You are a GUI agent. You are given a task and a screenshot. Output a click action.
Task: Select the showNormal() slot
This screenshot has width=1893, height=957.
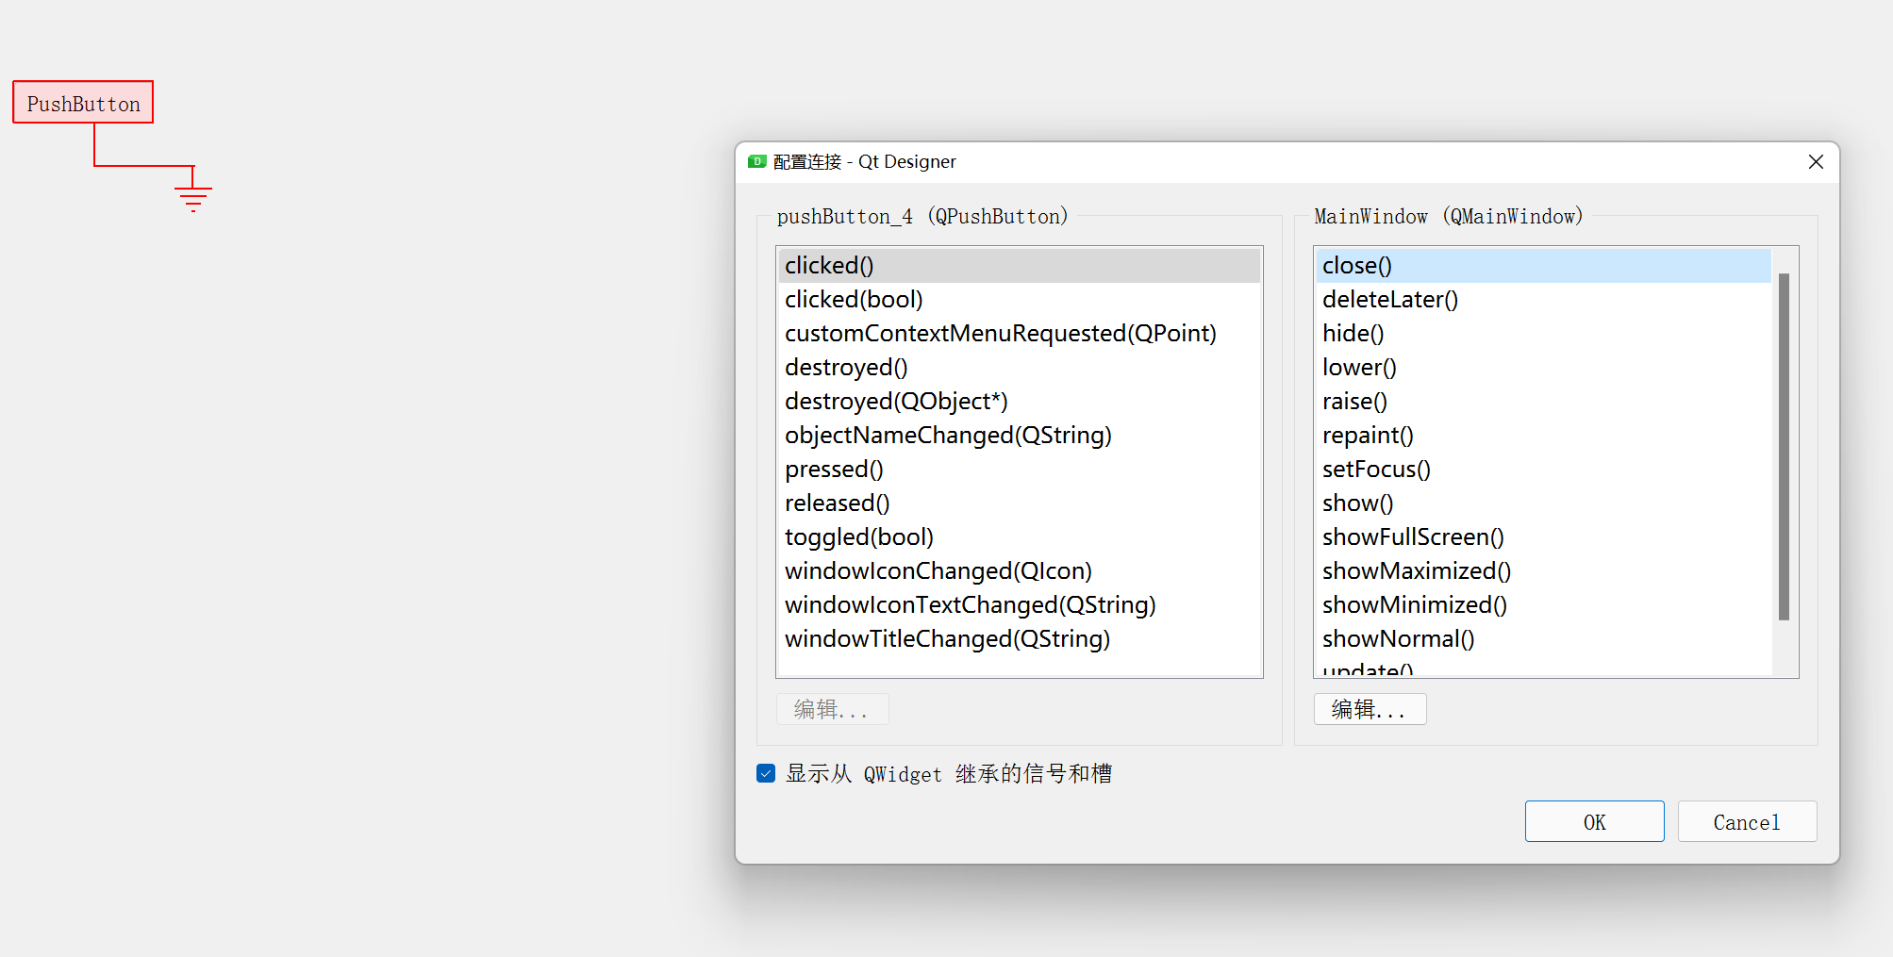[1397, 638]
